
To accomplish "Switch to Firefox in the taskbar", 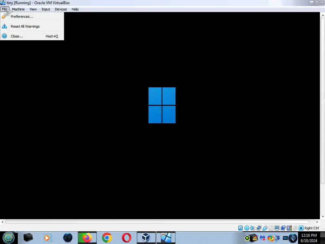I will (x=87, y=238).
